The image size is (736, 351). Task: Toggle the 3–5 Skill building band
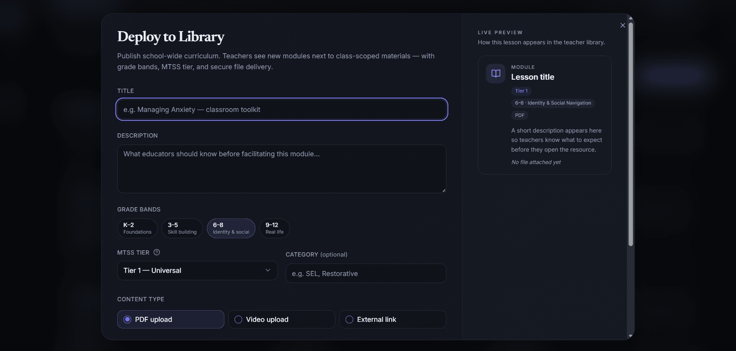pyautogui.click(x=182, y=228)
